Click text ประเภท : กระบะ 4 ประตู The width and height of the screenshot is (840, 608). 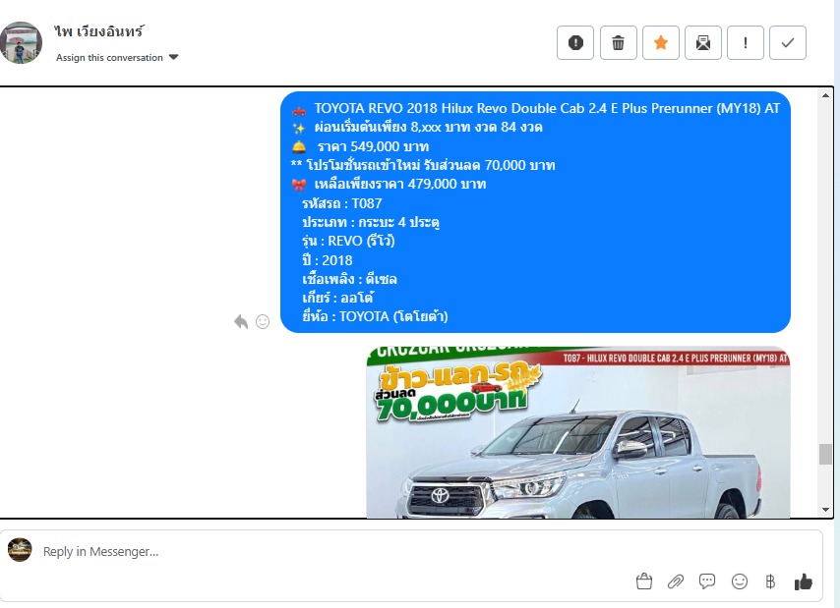tap(371, 222)
